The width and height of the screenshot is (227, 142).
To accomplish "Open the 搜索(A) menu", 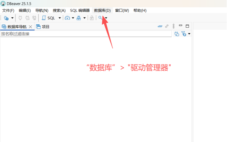I will pos(59,11).
